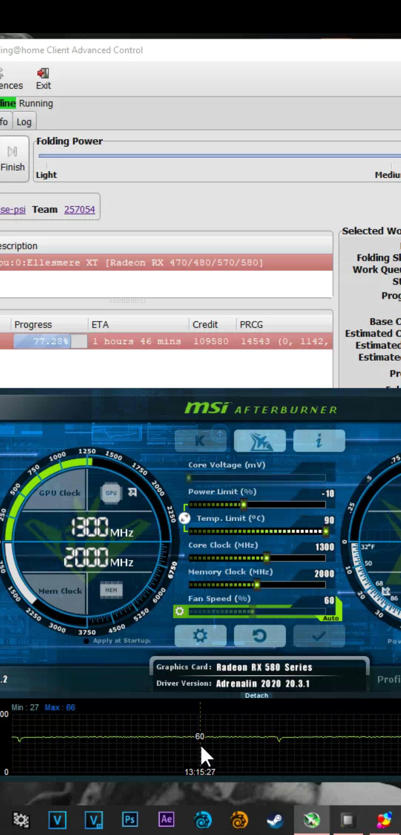Click the 77.28% progress bar cell
Viewport: 401px width, 835px height.
pos(50,341)
